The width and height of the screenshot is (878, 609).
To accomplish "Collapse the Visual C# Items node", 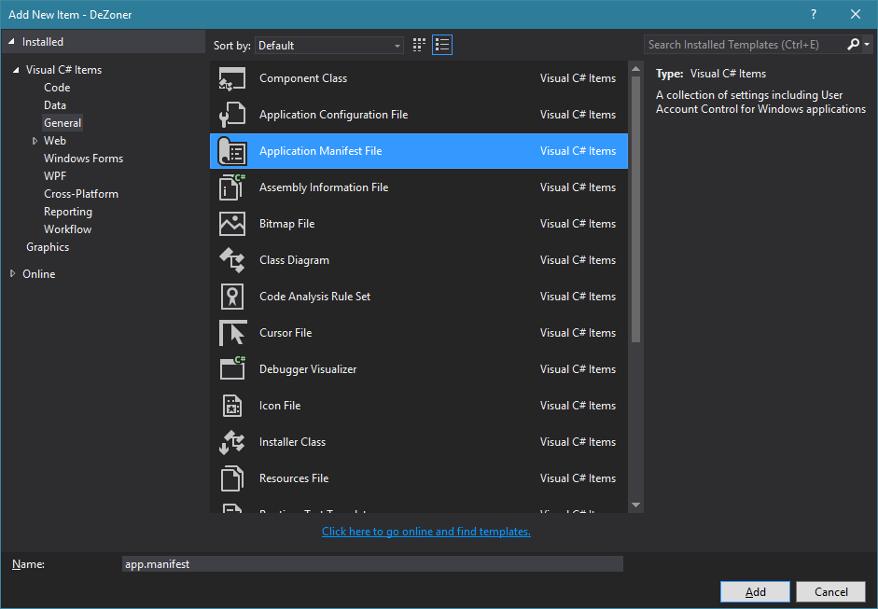I will click(16, 70).
